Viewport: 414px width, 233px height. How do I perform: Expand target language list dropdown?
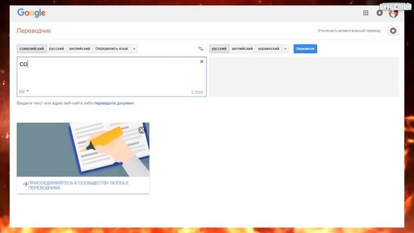[285, 49]
